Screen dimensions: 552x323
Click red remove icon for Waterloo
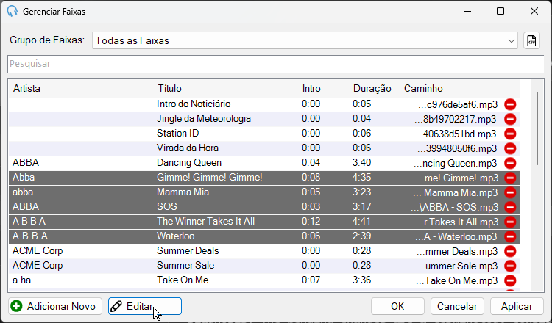(x=510, y=236)
